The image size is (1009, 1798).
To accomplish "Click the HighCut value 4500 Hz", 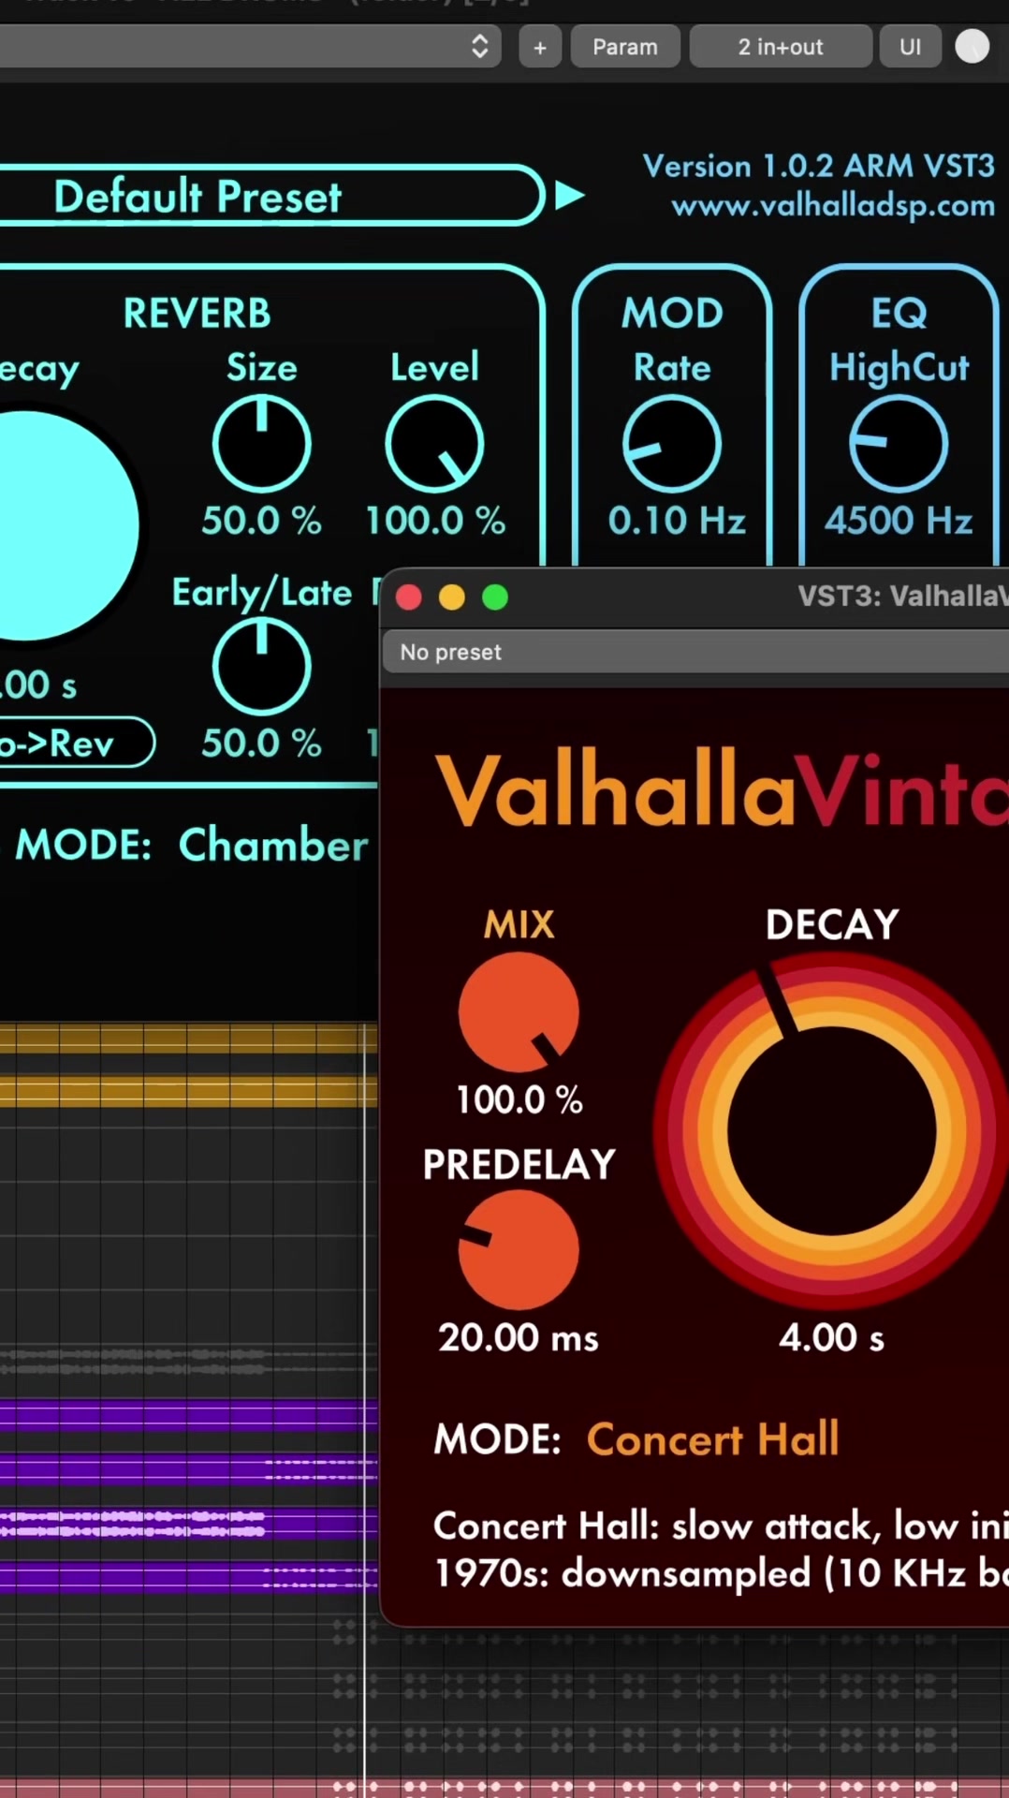I will [x=899, y=521].
